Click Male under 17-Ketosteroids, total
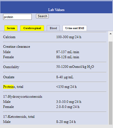Screen dimensions: 113x128 coord(7,122)
